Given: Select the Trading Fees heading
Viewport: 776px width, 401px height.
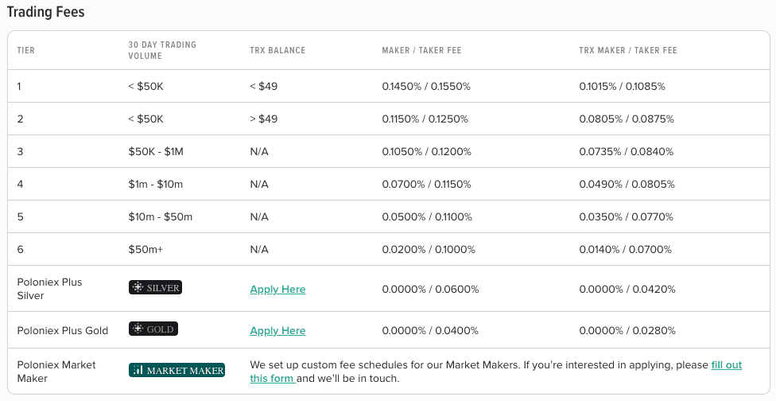Looking at the screenshot, I should pos(45,12).
